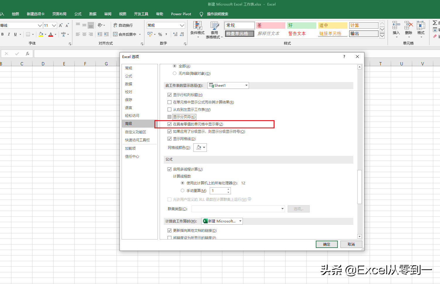Toggle bold formatting in the ribbon
Screen dimensions: 440x284
coord(2,34)
